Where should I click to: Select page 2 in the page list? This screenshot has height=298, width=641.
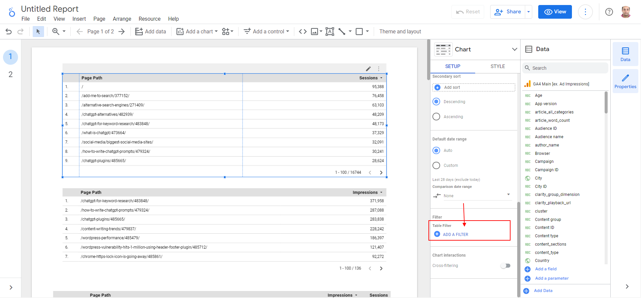pos(10,74)
